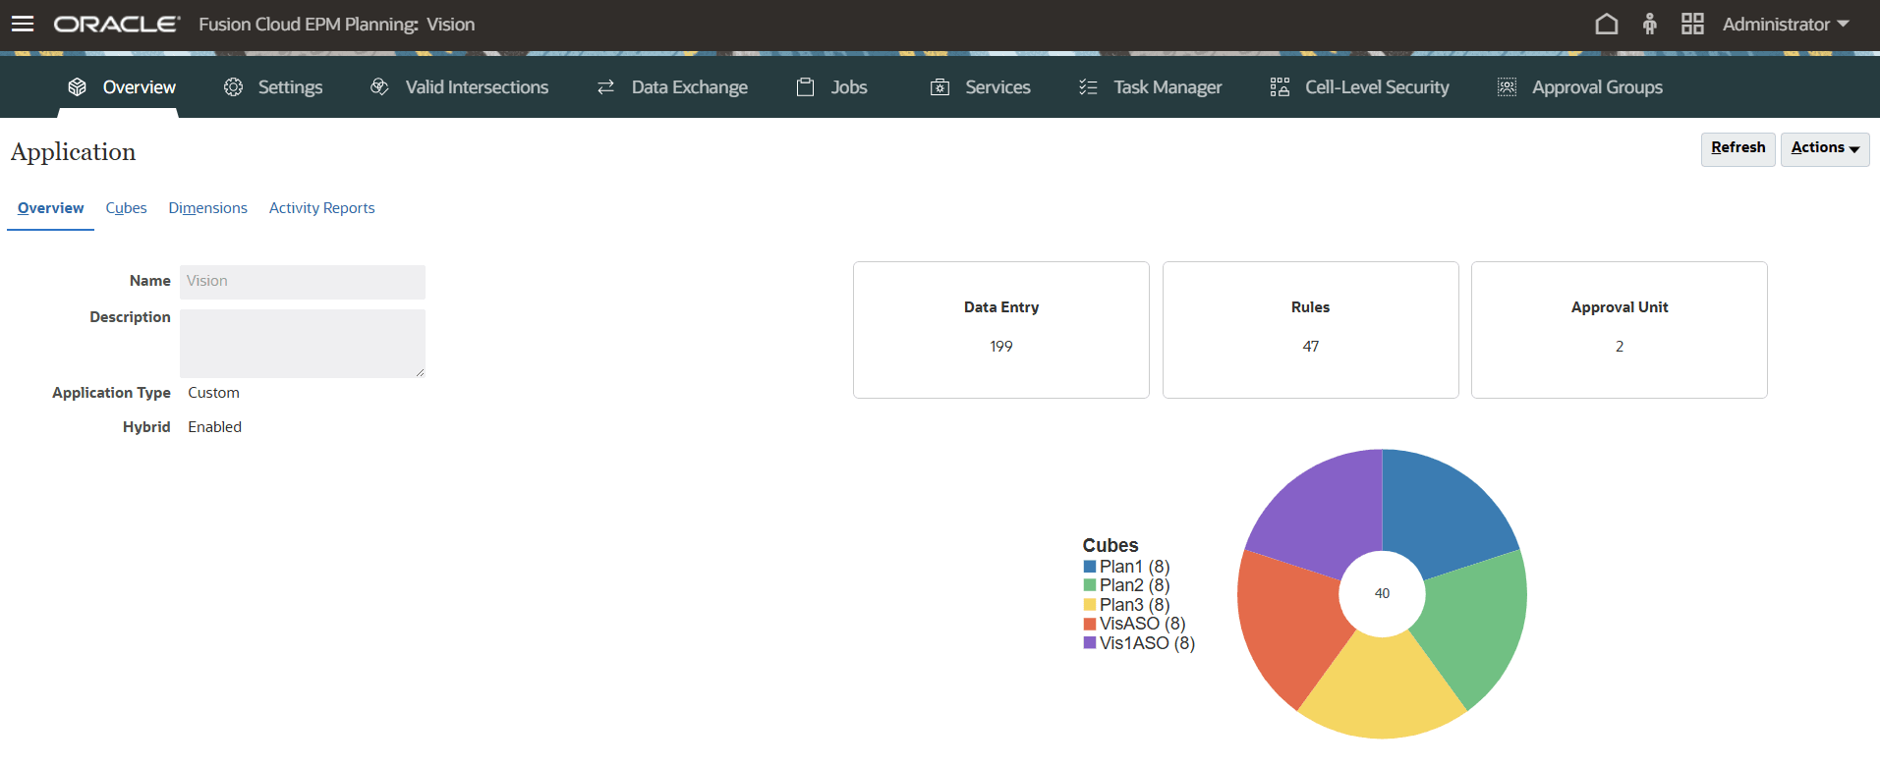This screenshot has width=1880, height=767.
Task: Click the Approval Groups icon
Action: click(x=1507, y=87)
